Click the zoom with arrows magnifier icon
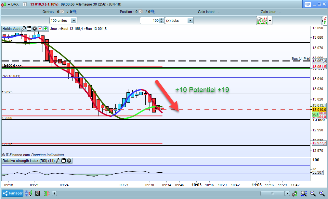 click(x=304, y=193)
